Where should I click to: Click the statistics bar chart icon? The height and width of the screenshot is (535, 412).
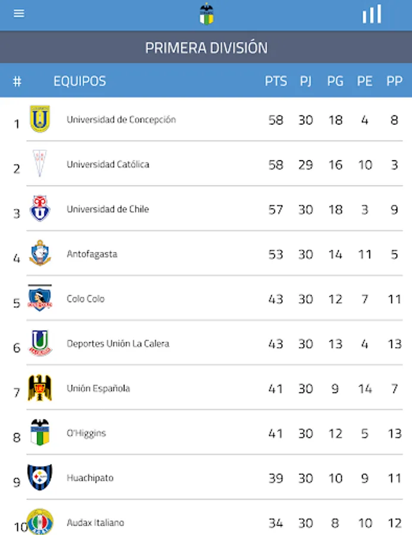tap(370, 14)
